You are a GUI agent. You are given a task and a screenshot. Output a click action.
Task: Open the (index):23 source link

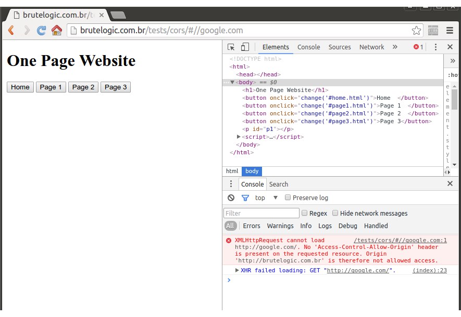tap(430, 270)
